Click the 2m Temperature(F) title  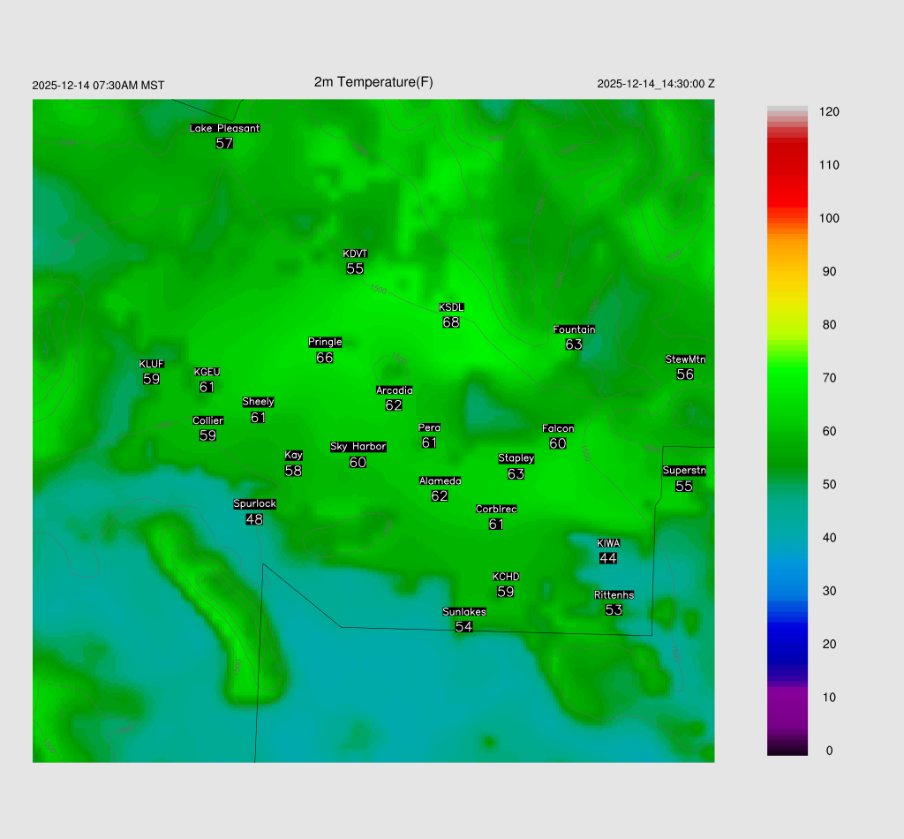373,82
